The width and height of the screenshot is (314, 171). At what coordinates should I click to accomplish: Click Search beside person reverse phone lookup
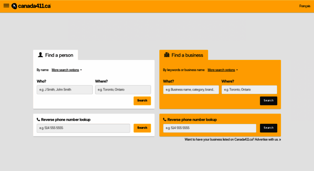pos(142,128)
